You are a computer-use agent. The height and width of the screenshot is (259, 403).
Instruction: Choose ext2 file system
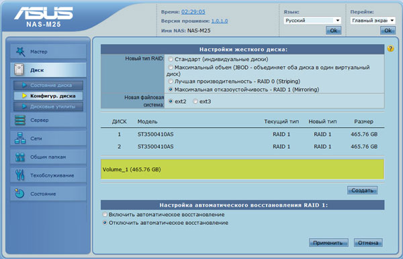tap(171, 101)
